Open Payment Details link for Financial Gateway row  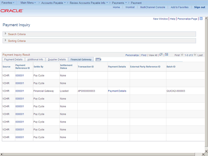coord(117,91)
